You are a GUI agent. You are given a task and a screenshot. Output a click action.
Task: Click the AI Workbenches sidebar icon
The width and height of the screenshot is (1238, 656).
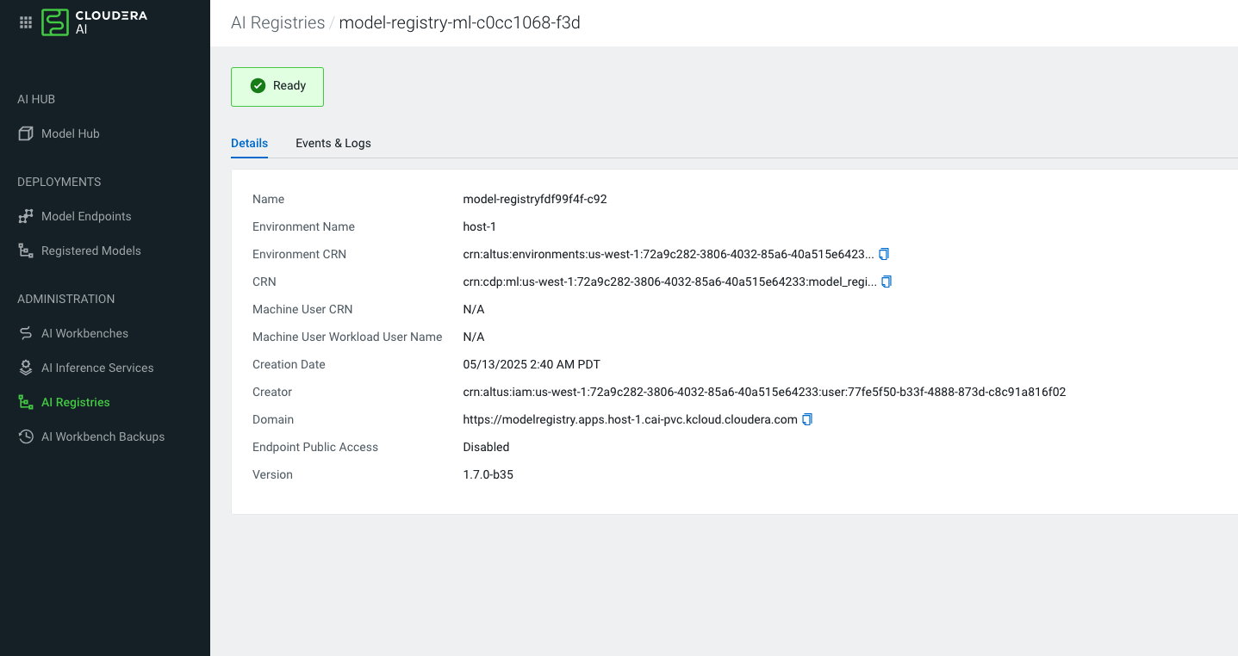26,333
